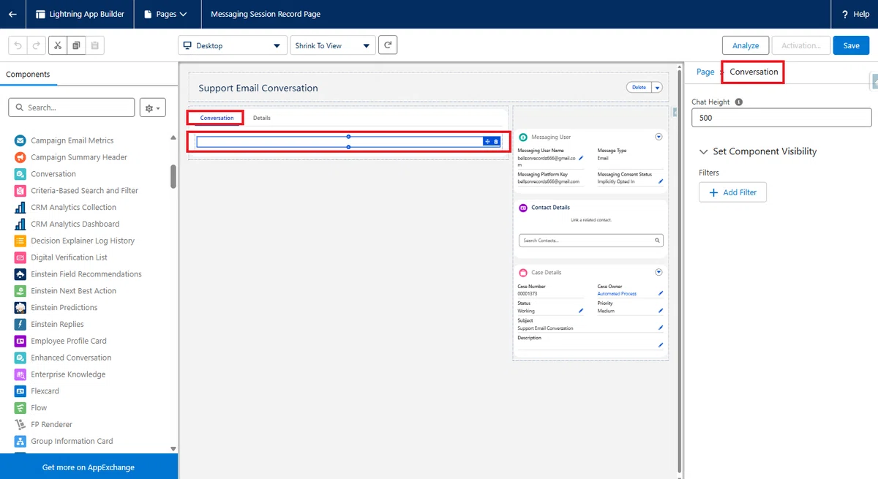Edit the case Status field pencil

tap(581, 311)
